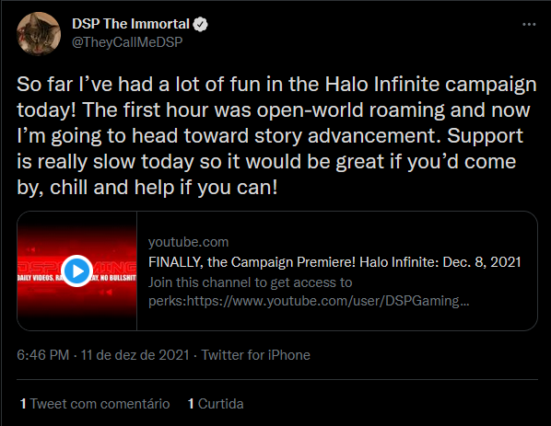Click the cat profile avatar picture
The width and height of the screenshot is (551, 426).
tap(39, 34)
